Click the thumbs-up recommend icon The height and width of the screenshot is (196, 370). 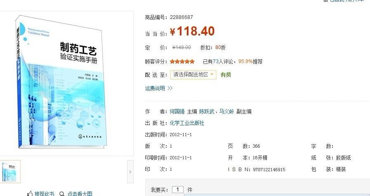(30, 194)
